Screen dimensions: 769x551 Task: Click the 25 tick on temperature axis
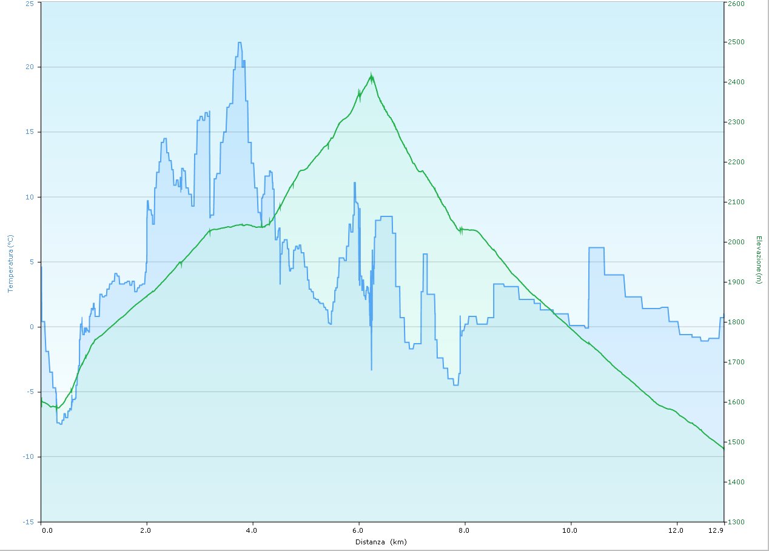point(30,3)
